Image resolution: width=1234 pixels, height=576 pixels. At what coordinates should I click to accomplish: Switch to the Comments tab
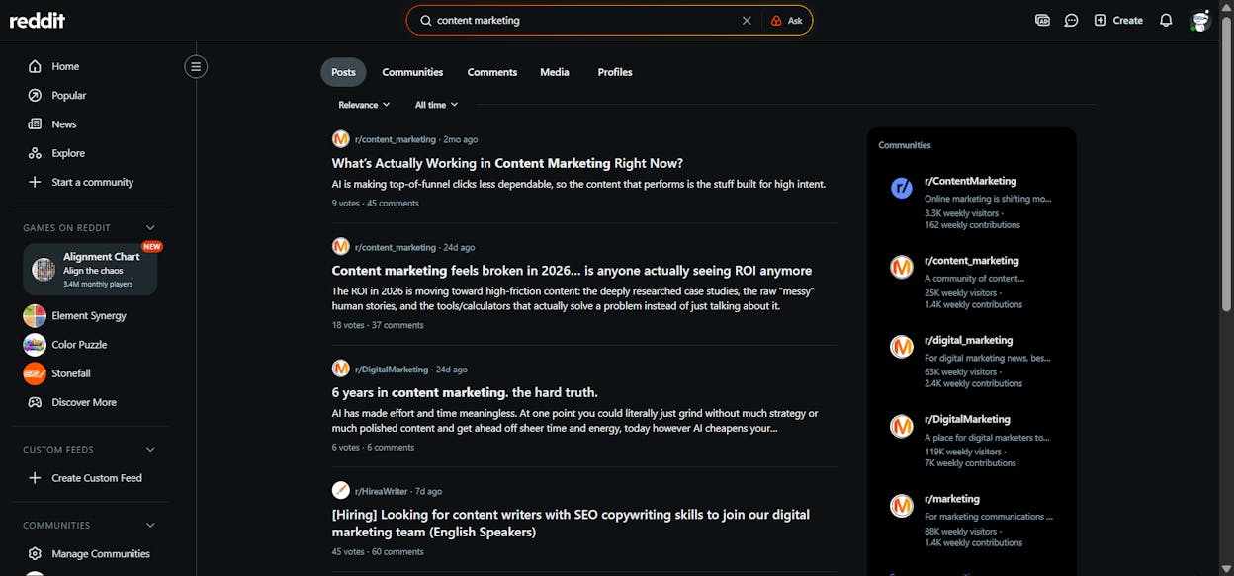pyautogui.click(x=492, y=72)
